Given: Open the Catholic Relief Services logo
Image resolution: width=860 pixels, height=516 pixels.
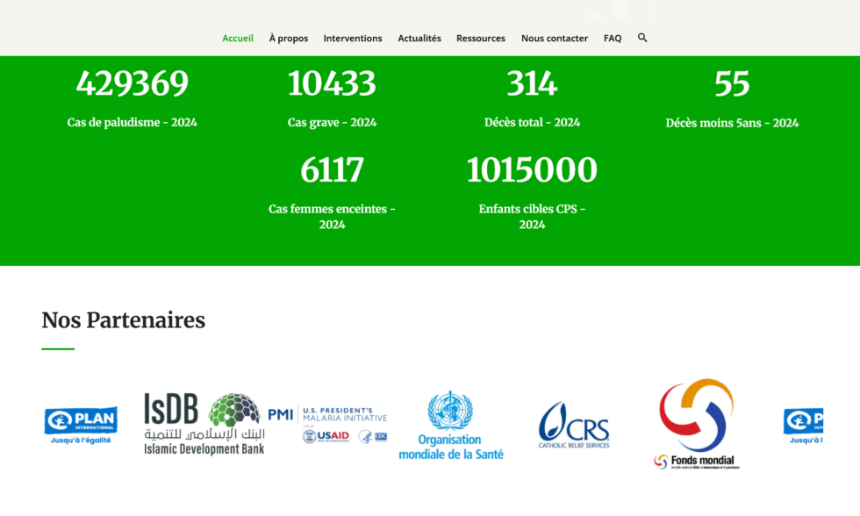Looking at the screenshot, I should 573,425.
